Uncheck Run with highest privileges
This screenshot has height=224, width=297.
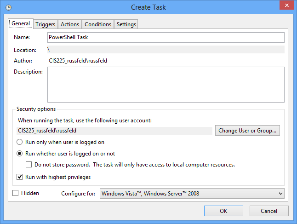20,177
